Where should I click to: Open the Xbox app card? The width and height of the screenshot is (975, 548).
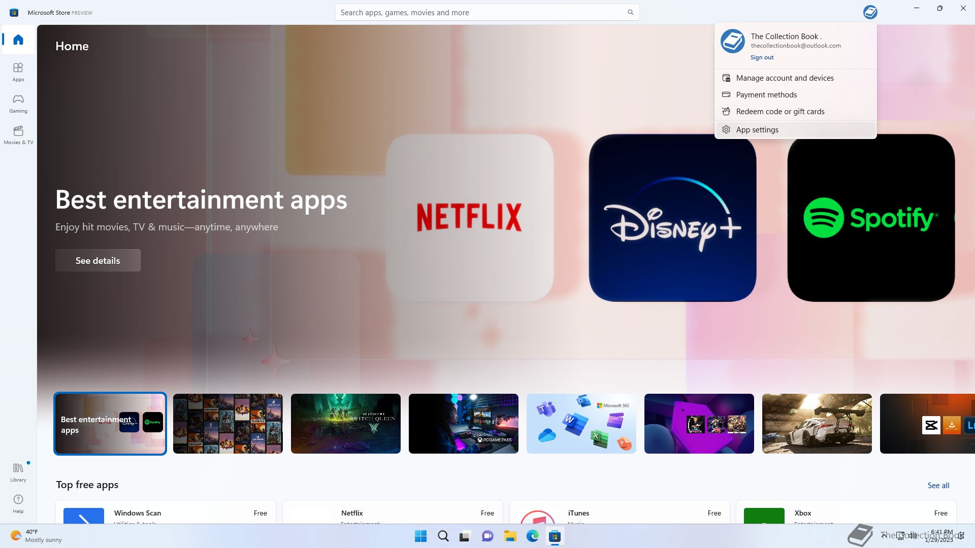click(x=846, y=512)
